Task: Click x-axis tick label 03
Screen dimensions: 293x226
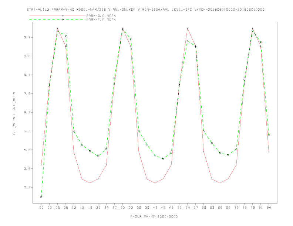Action: [49, 208]
